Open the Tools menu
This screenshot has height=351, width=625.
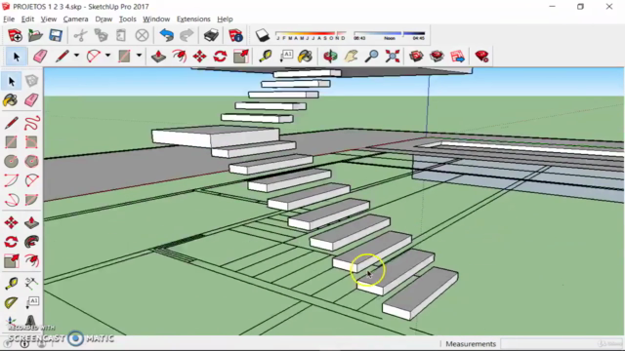coord(128,19)
